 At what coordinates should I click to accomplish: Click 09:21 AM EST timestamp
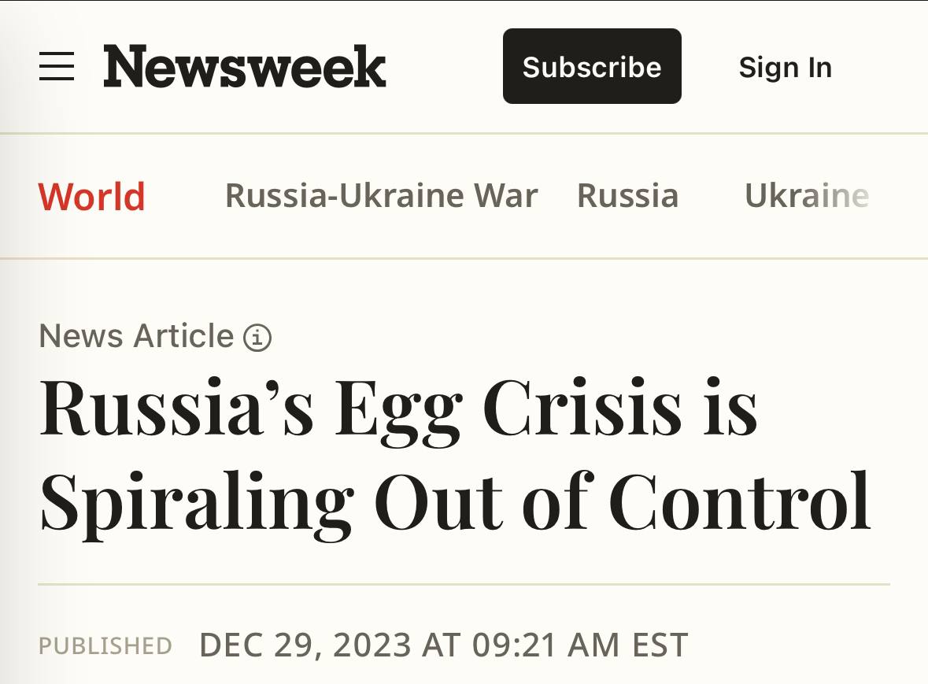click(x=580, y=645)
